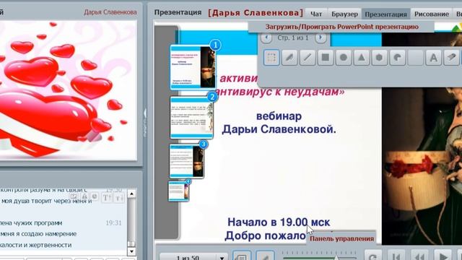Click the Дарья Славенкова name above video
The image size is (462, 260).
pyautogui.click(x=110, y=12)
